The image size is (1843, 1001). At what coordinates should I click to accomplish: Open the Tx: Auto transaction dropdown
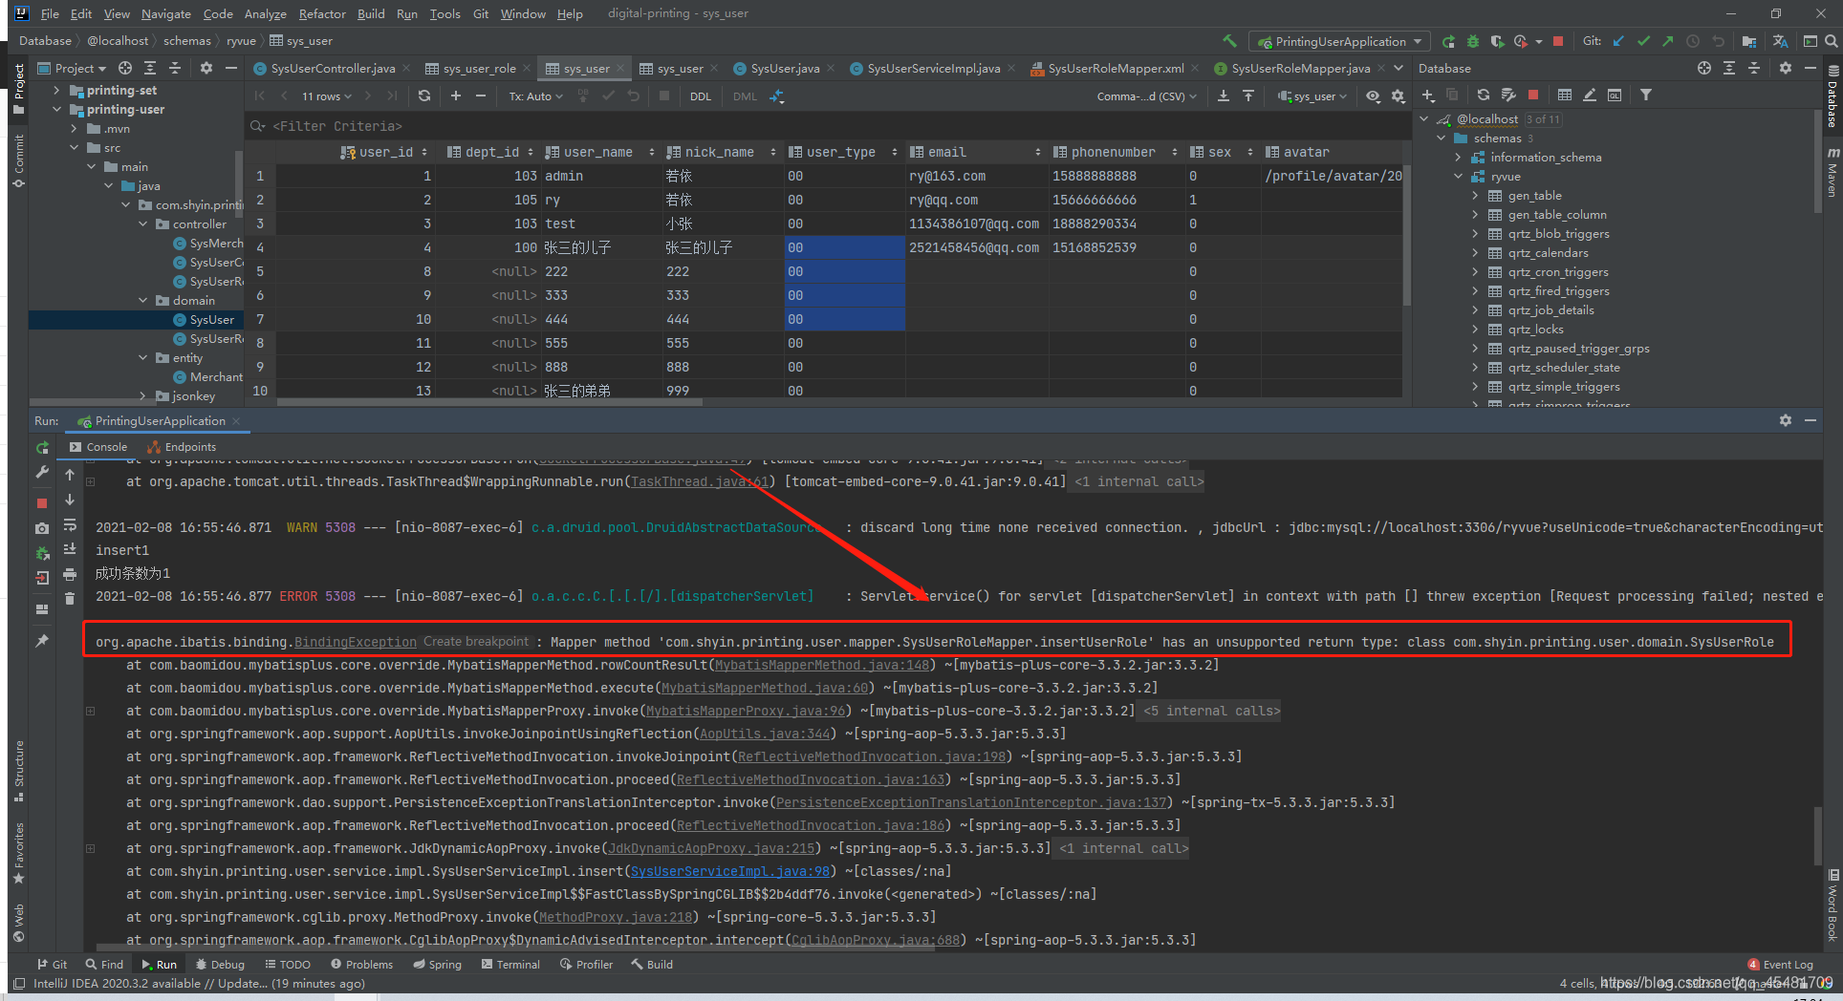(535, 96)
